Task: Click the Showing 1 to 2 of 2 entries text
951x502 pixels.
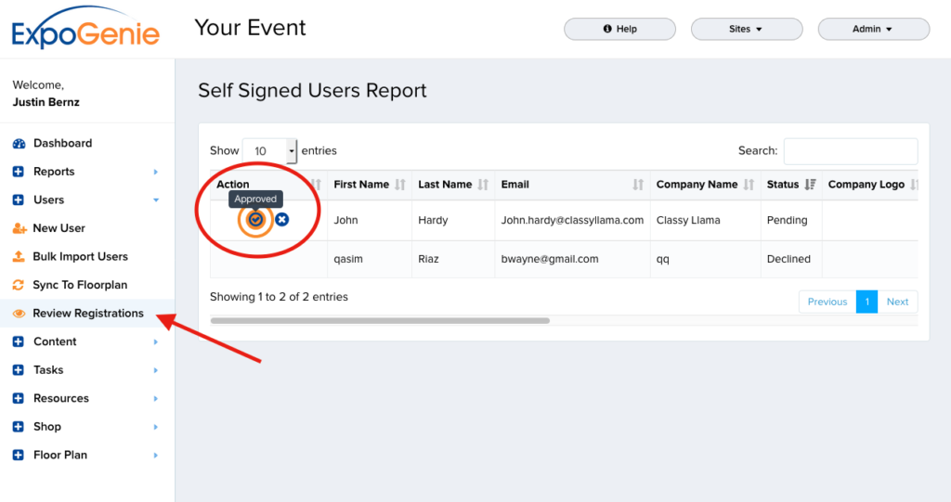Action: pyautogui.click(x=279, y=297)
